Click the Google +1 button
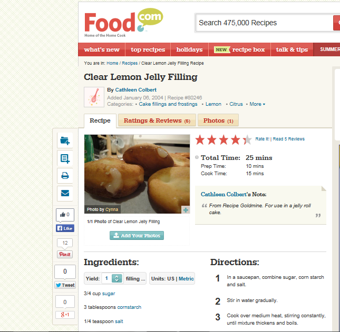The height and width of the screenshot is (332, 340). click(x=65, y=315)
